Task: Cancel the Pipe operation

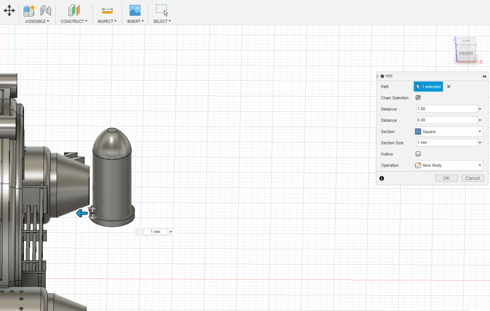Action: point(472,178)
